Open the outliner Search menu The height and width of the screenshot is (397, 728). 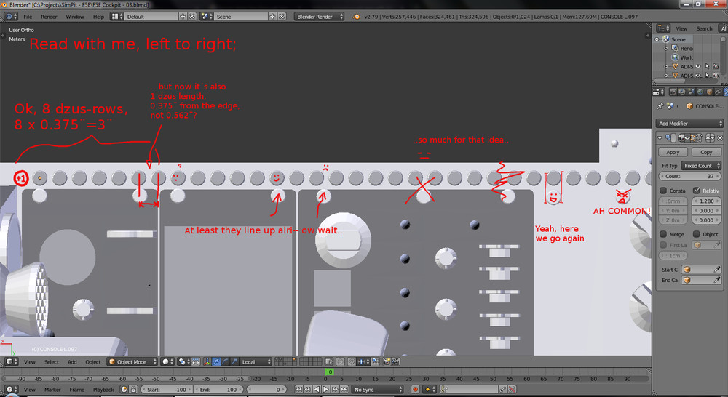point(704,29)
